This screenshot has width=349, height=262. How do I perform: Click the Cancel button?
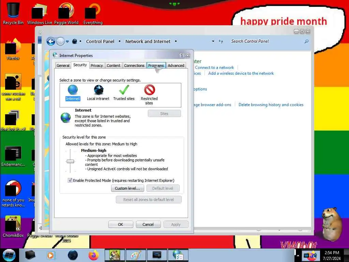[148, 224]
